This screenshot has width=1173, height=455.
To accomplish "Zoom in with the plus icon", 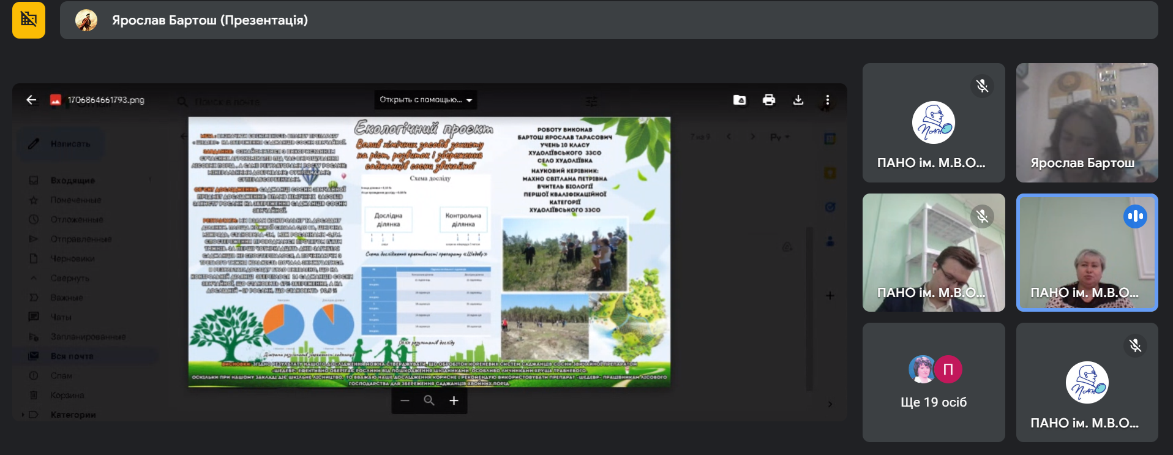I will pos(454,400).
